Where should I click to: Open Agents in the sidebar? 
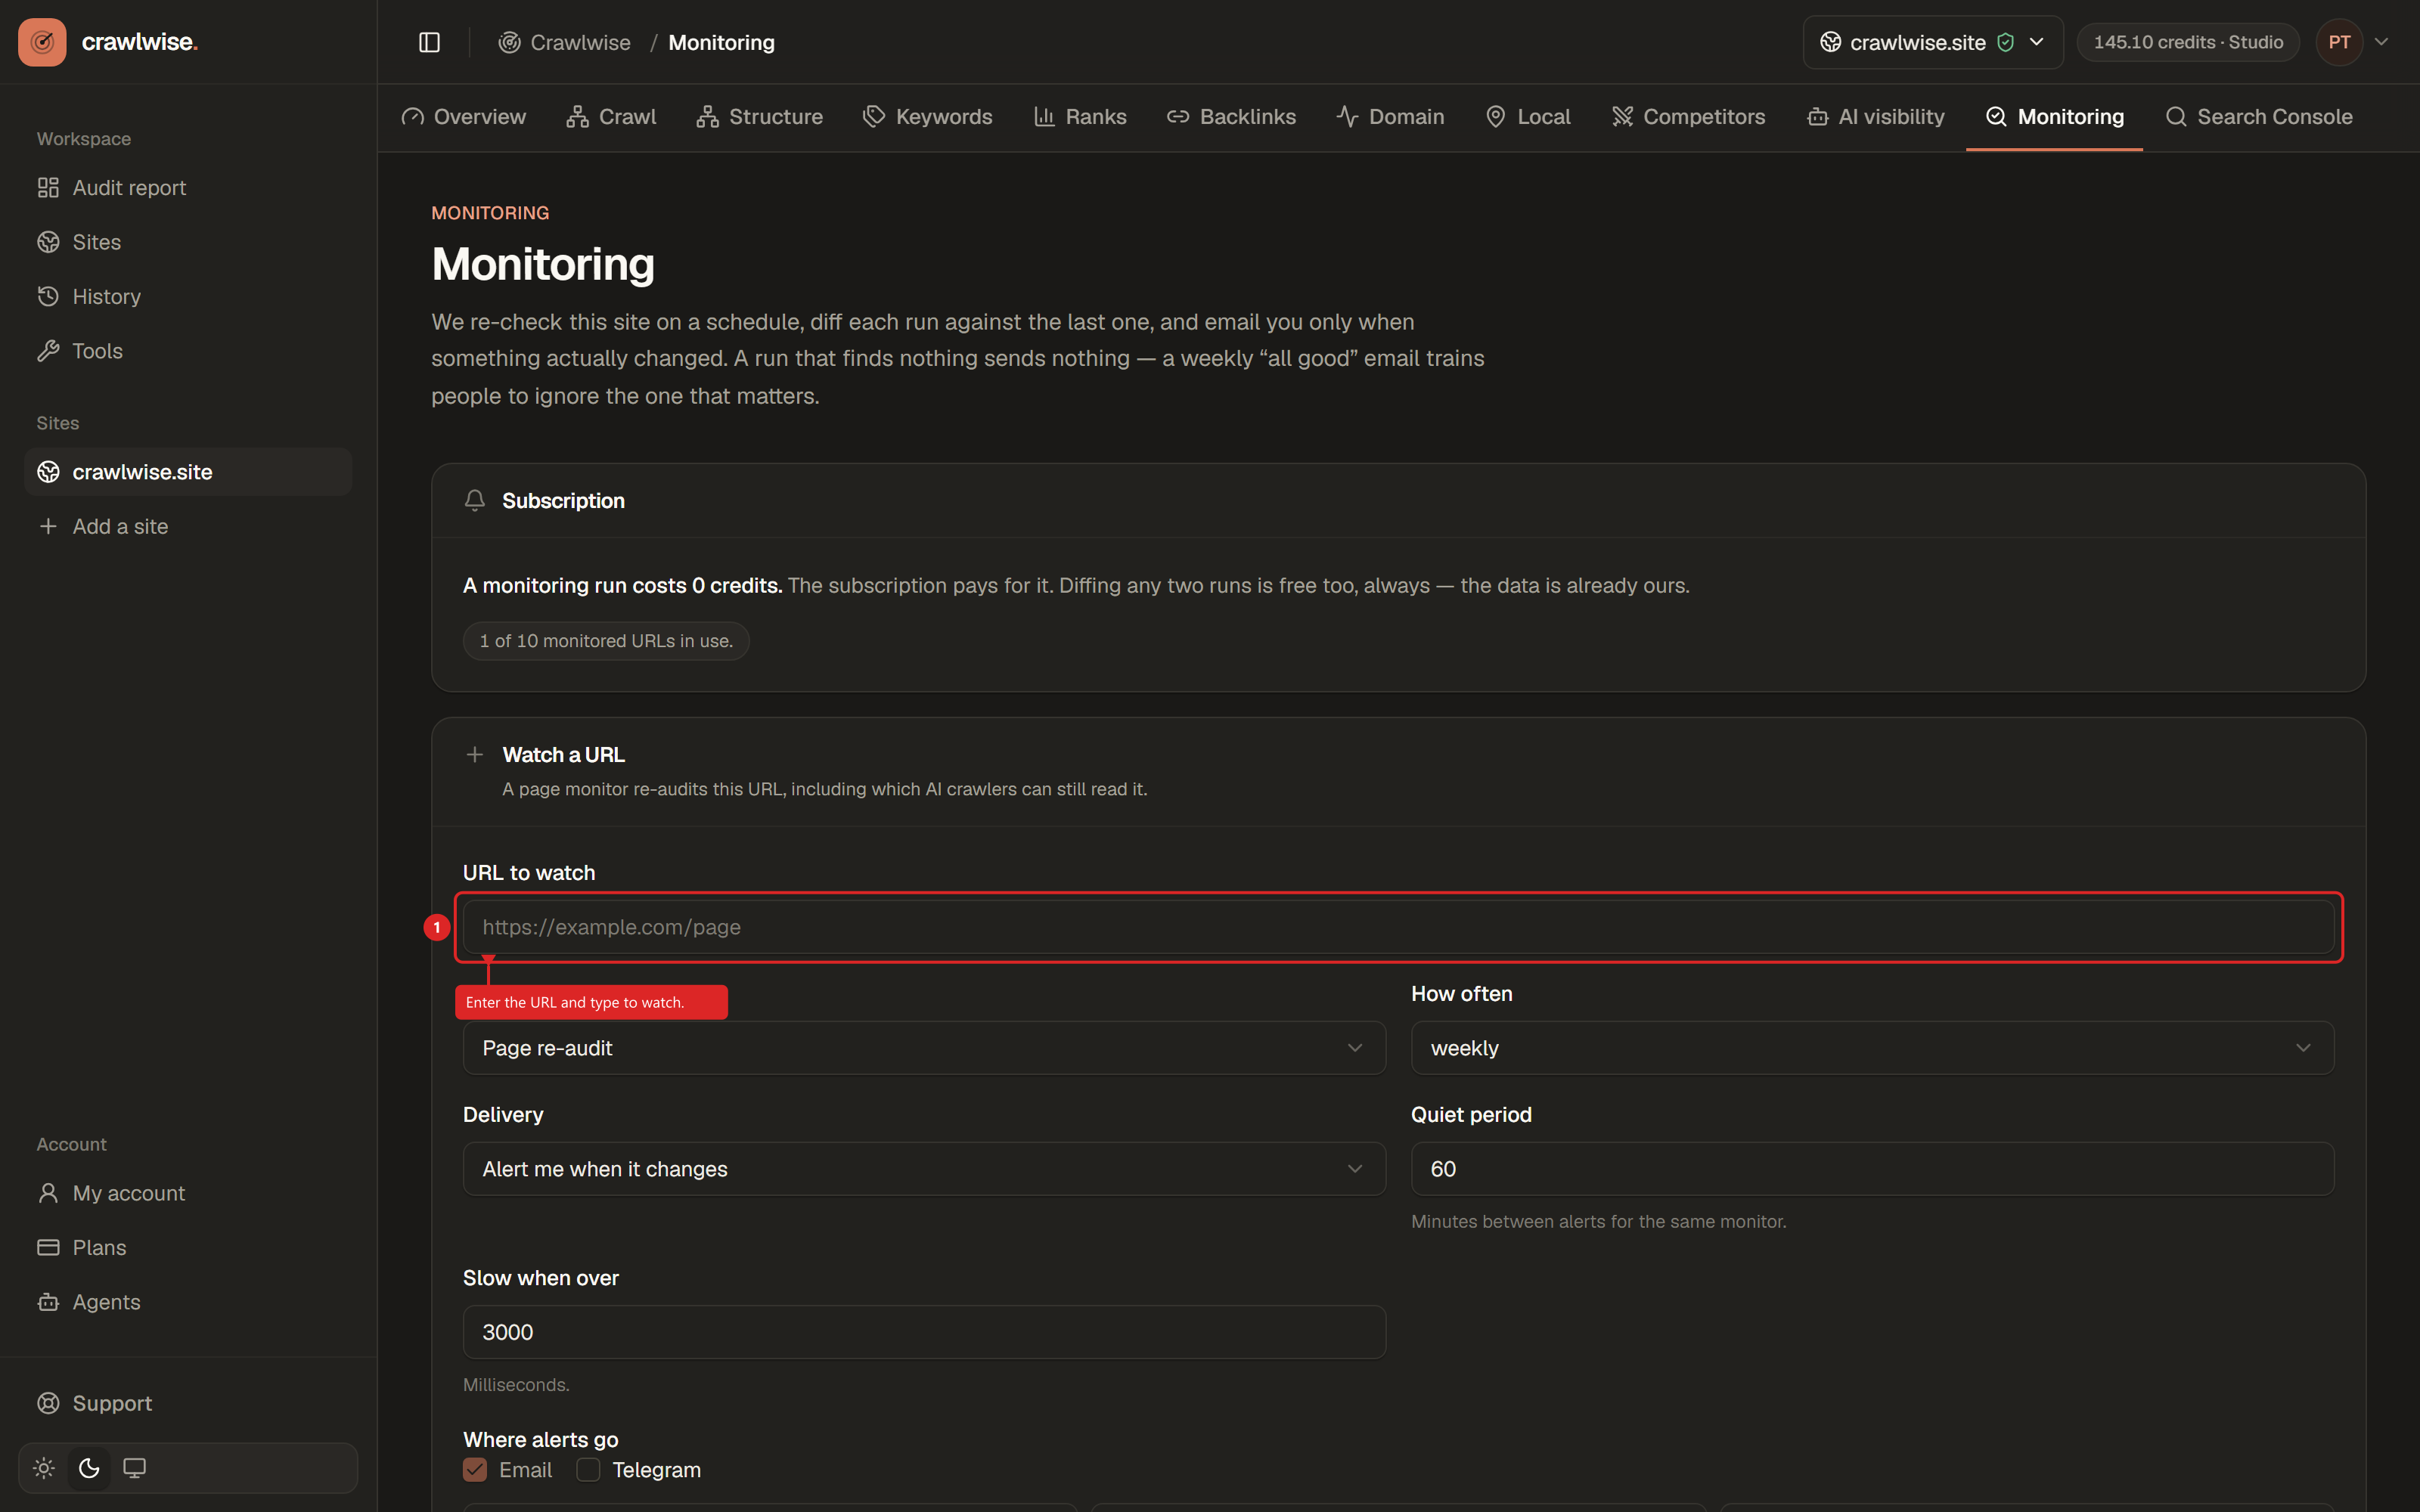pyautogui.click(x=188, y=1302)
